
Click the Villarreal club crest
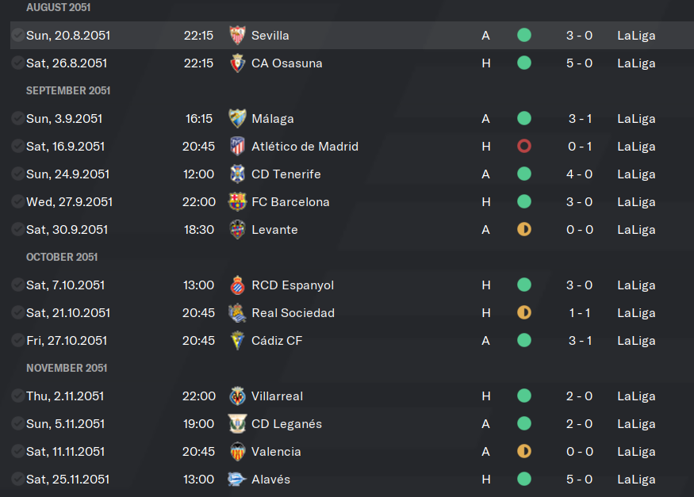238,396
